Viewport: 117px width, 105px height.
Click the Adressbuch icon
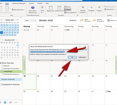pyautogui.click(x=105, y=9)
